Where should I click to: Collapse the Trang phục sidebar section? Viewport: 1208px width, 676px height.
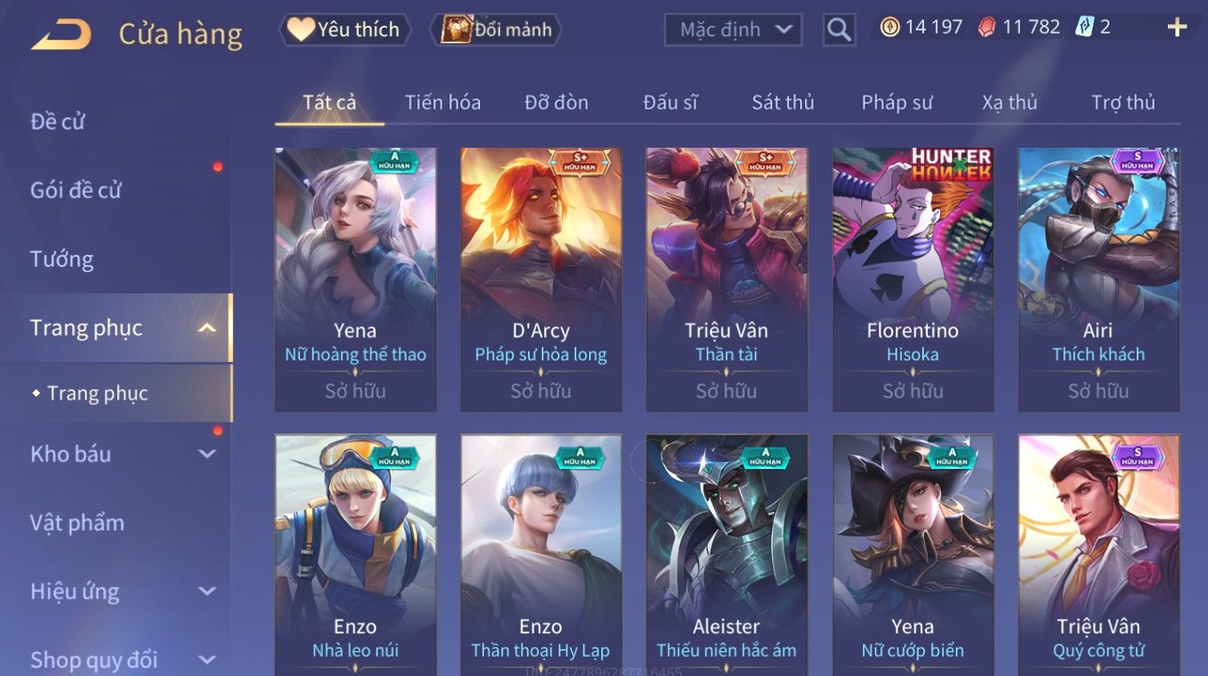207,328
